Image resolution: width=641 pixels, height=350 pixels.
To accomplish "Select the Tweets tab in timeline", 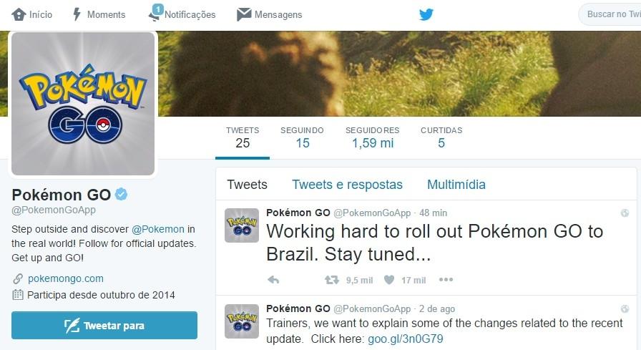I will (247, 185).
